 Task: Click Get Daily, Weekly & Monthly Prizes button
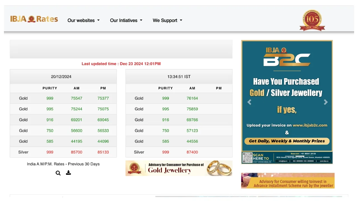click(x=287, y=141)
